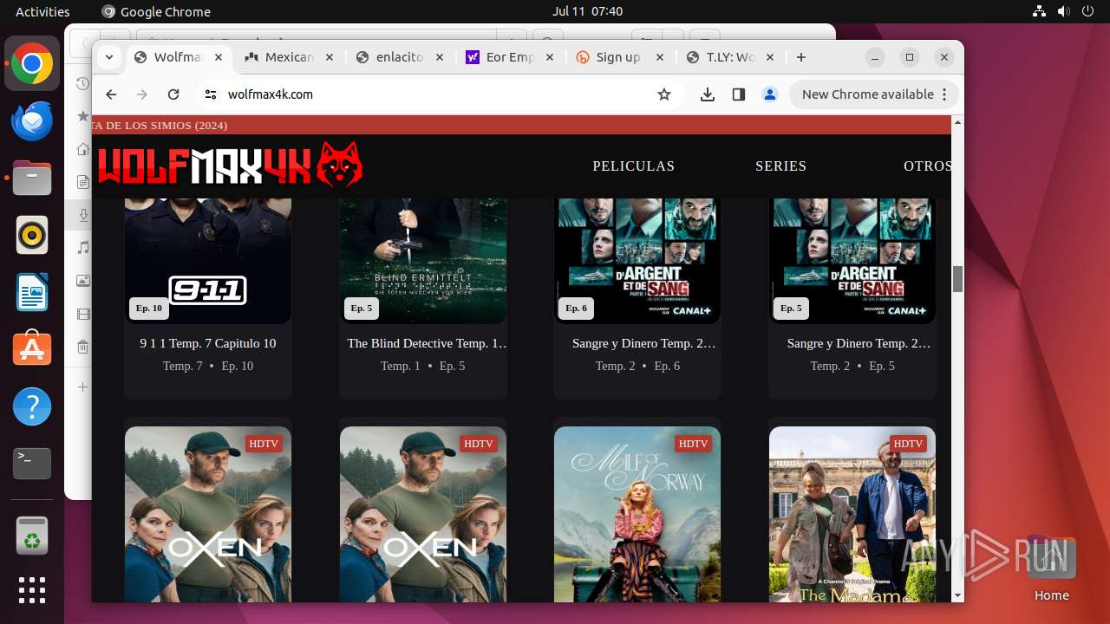Launch Terminal from the dock
The image size is (1110, 624).
point(32,464)
